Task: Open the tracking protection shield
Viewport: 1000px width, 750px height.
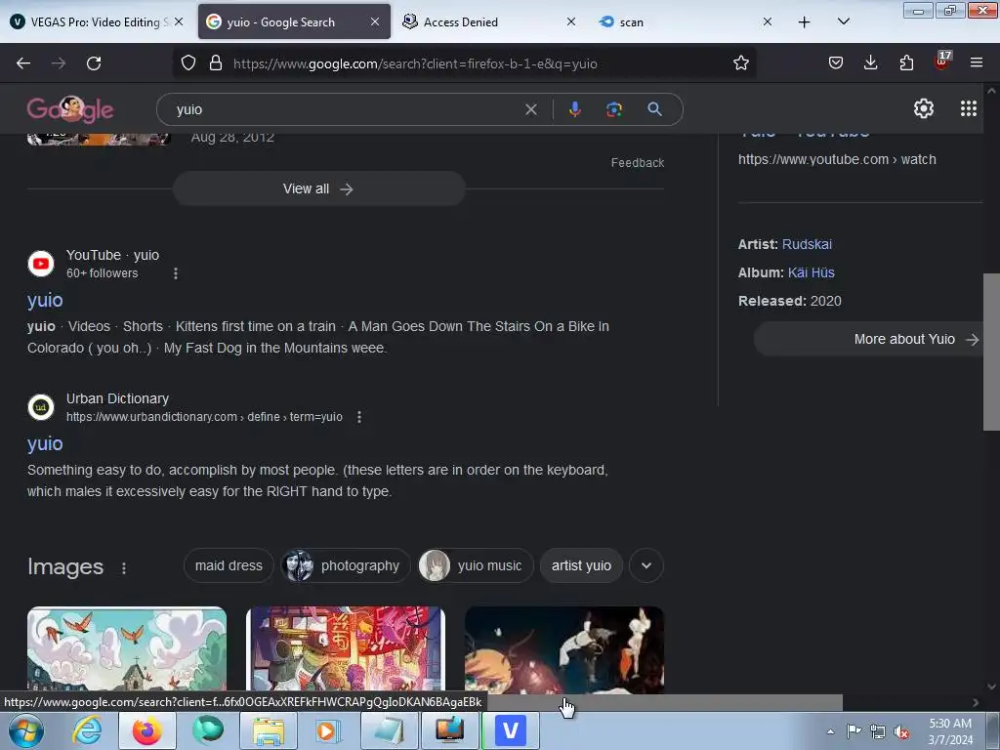Action: click(188, 63)
